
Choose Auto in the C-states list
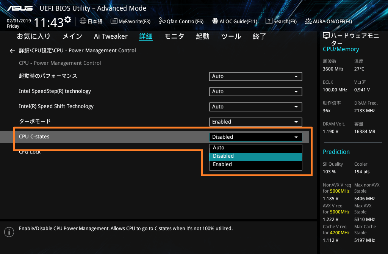[256, 148]
